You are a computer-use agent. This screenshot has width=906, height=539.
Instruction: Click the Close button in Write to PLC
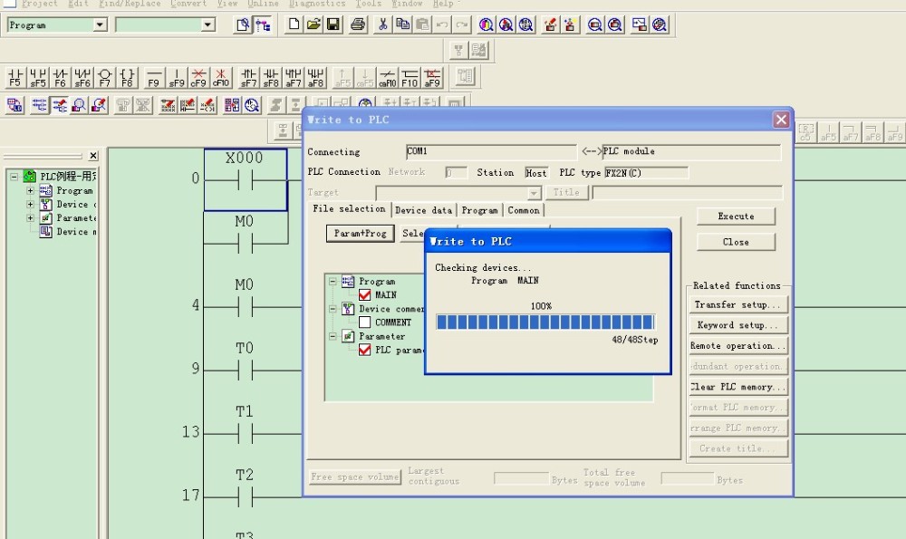[x=736, y=242]
